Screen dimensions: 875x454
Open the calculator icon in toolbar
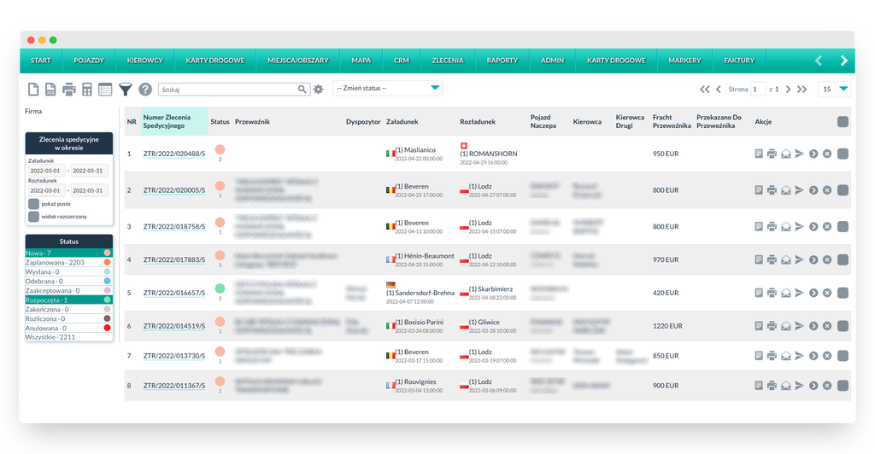click(x=87, y=89)
